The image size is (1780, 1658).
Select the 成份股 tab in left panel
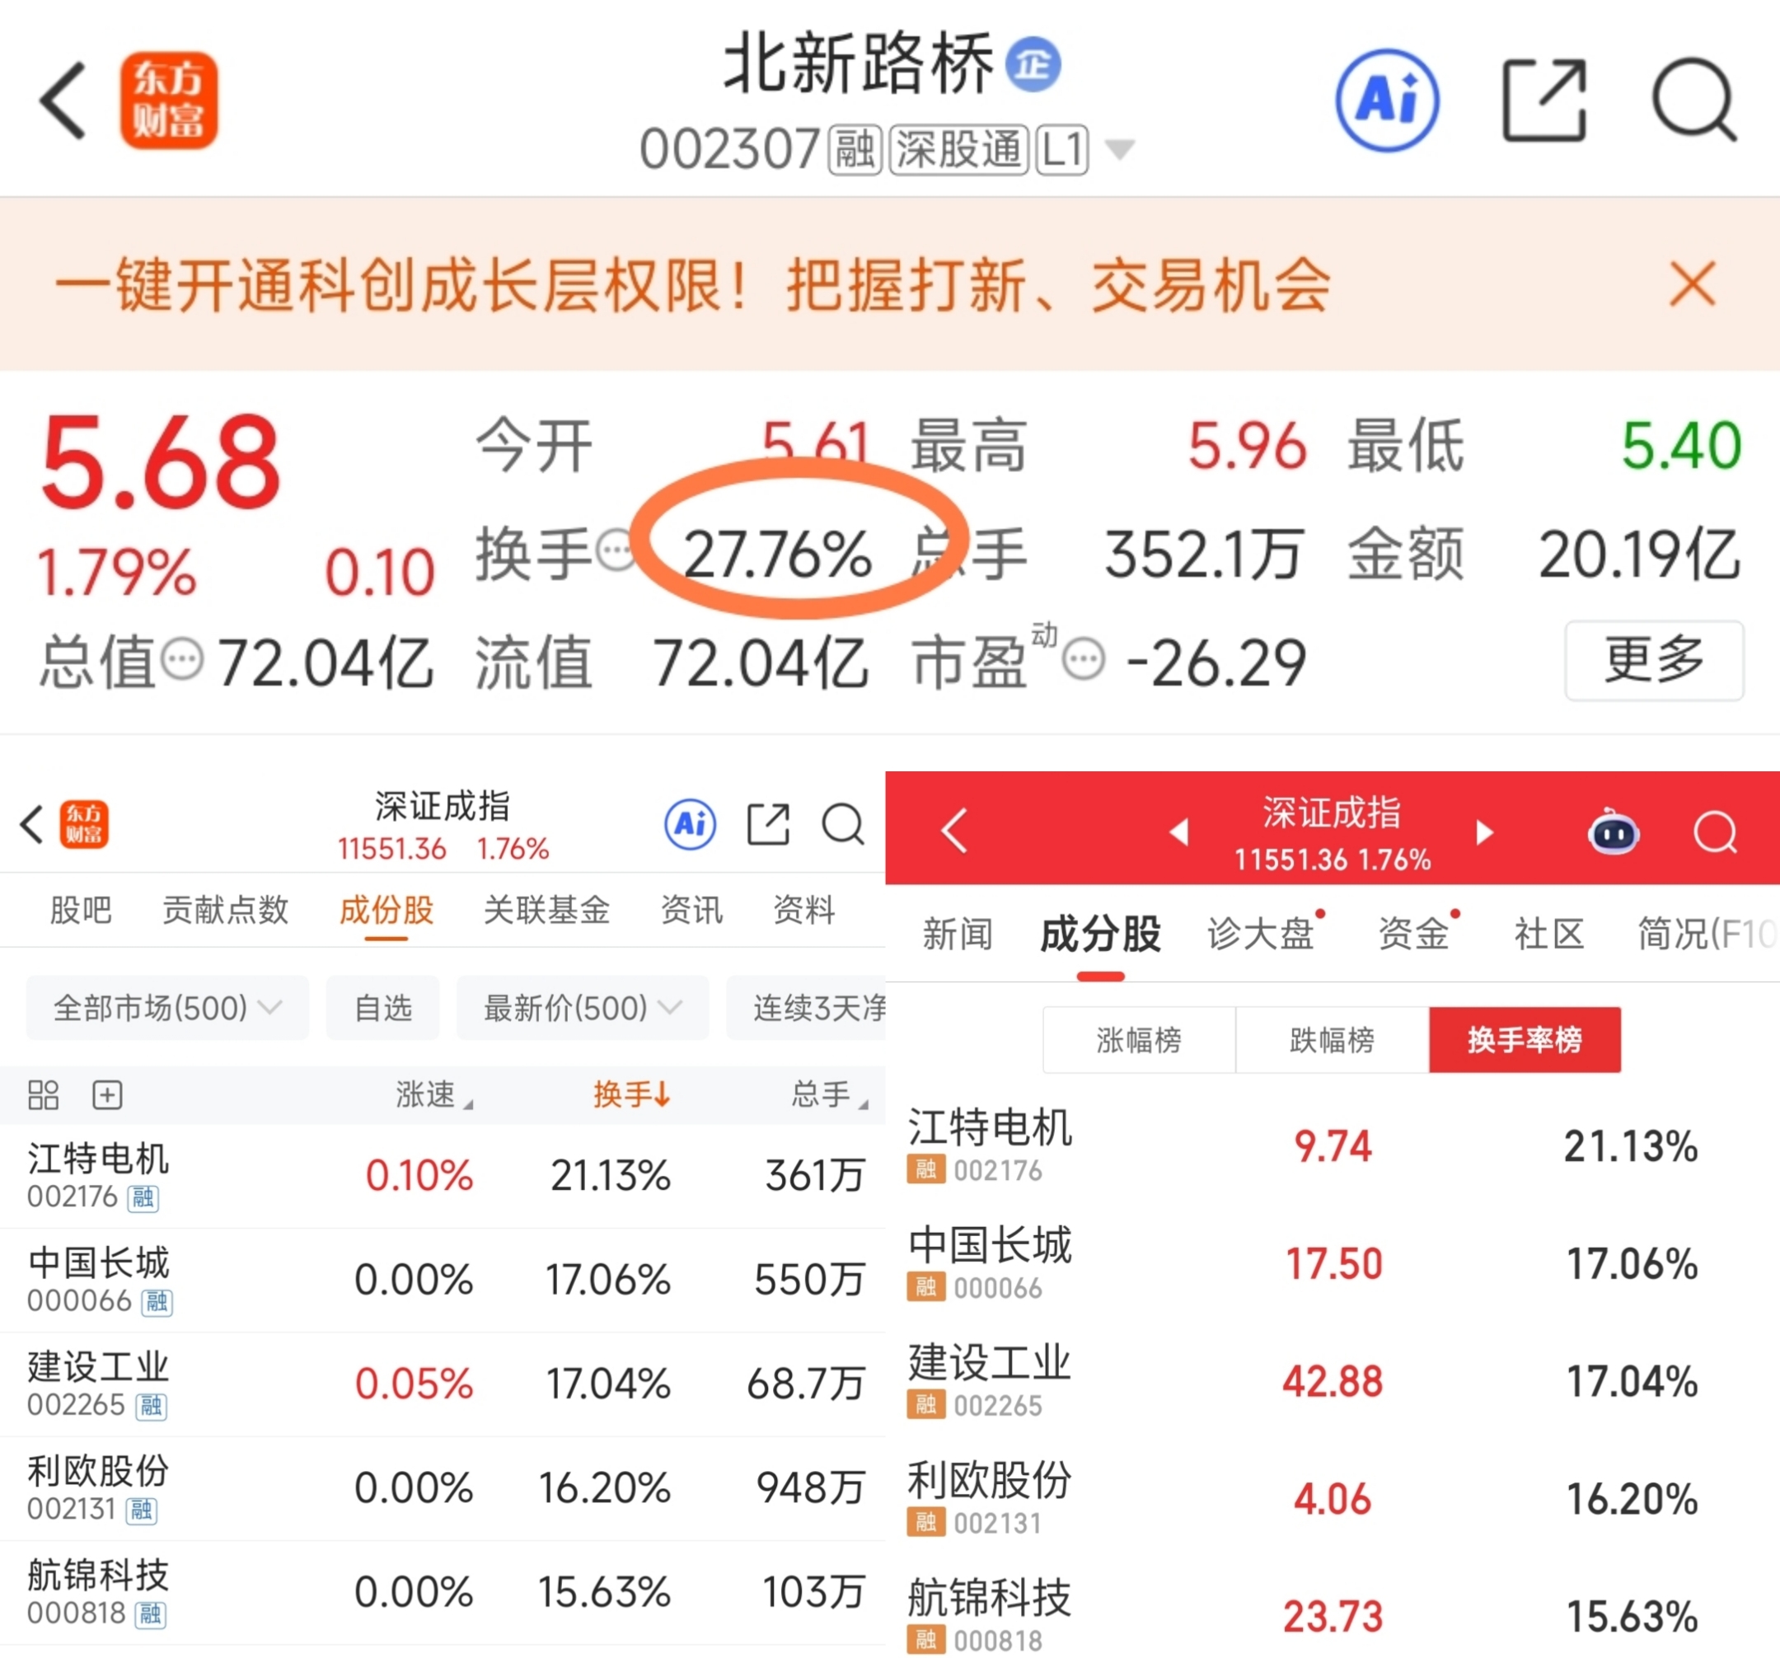(x=386, y=910)
